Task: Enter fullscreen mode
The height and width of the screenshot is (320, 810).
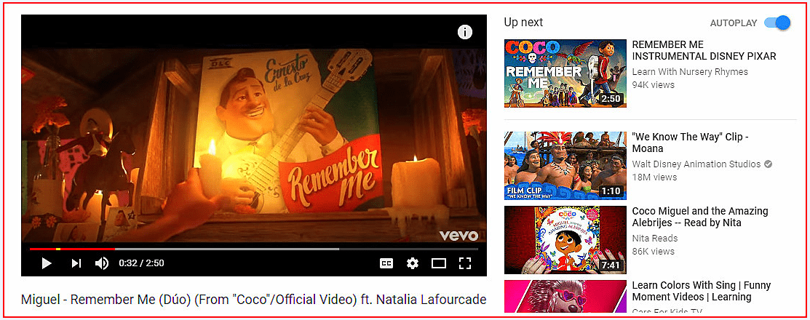Action: coord(465,263)
